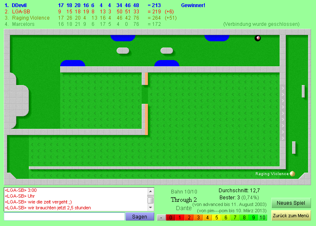This screenshot has width=316, height=226.
Task: Click the gray minus rating button
Action: [161, 217]
